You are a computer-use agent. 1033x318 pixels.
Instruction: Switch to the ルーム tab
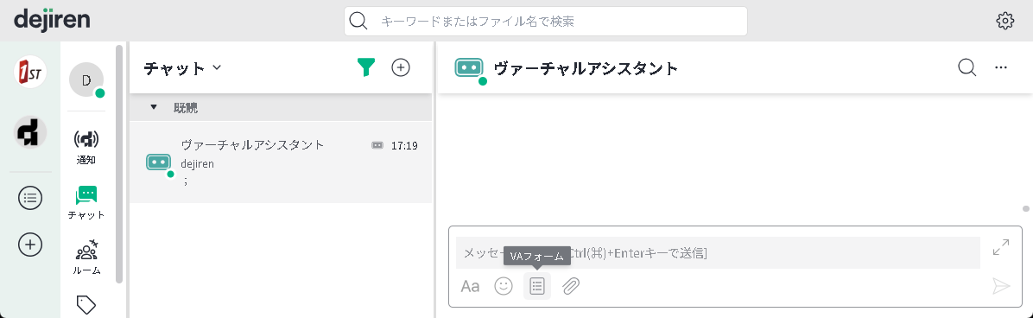(x=86, y=258)
